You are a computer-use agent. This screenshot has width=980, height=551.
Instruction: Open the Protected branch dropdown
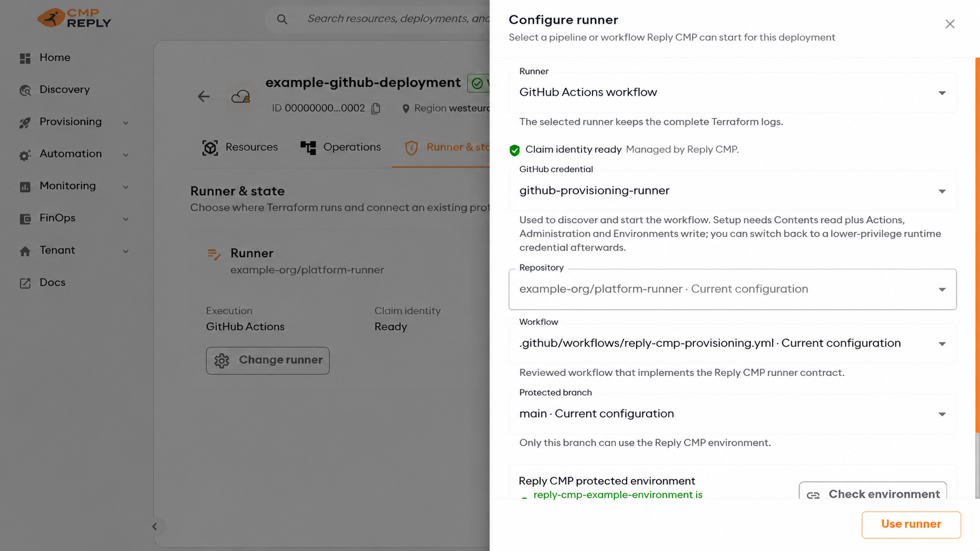(733, 414)
